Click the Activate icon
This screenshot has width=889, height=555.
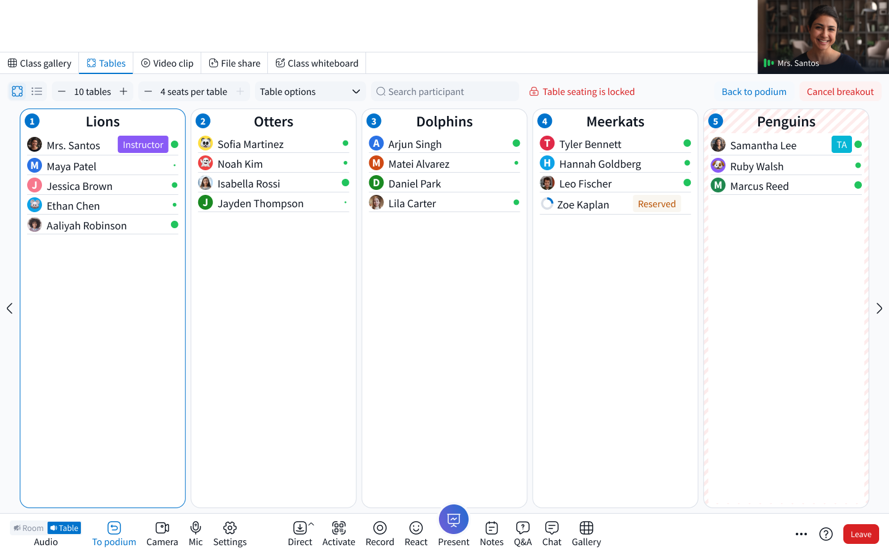tap(339, 528)
